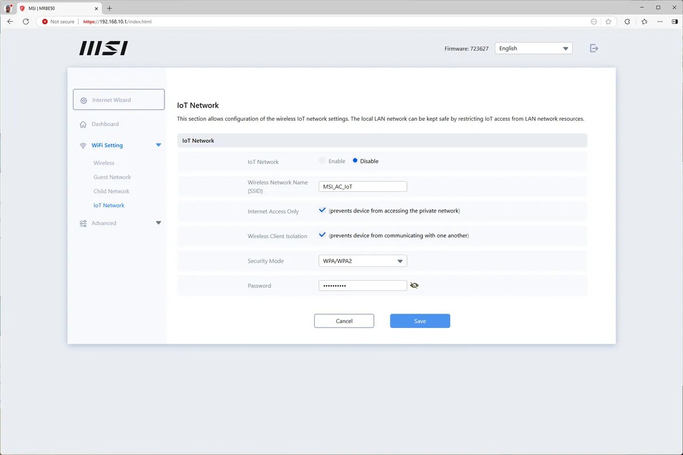Select Enable for IoT Network
Image resolution: width=683 pixels, height=455 pixels.
[322, 161]
